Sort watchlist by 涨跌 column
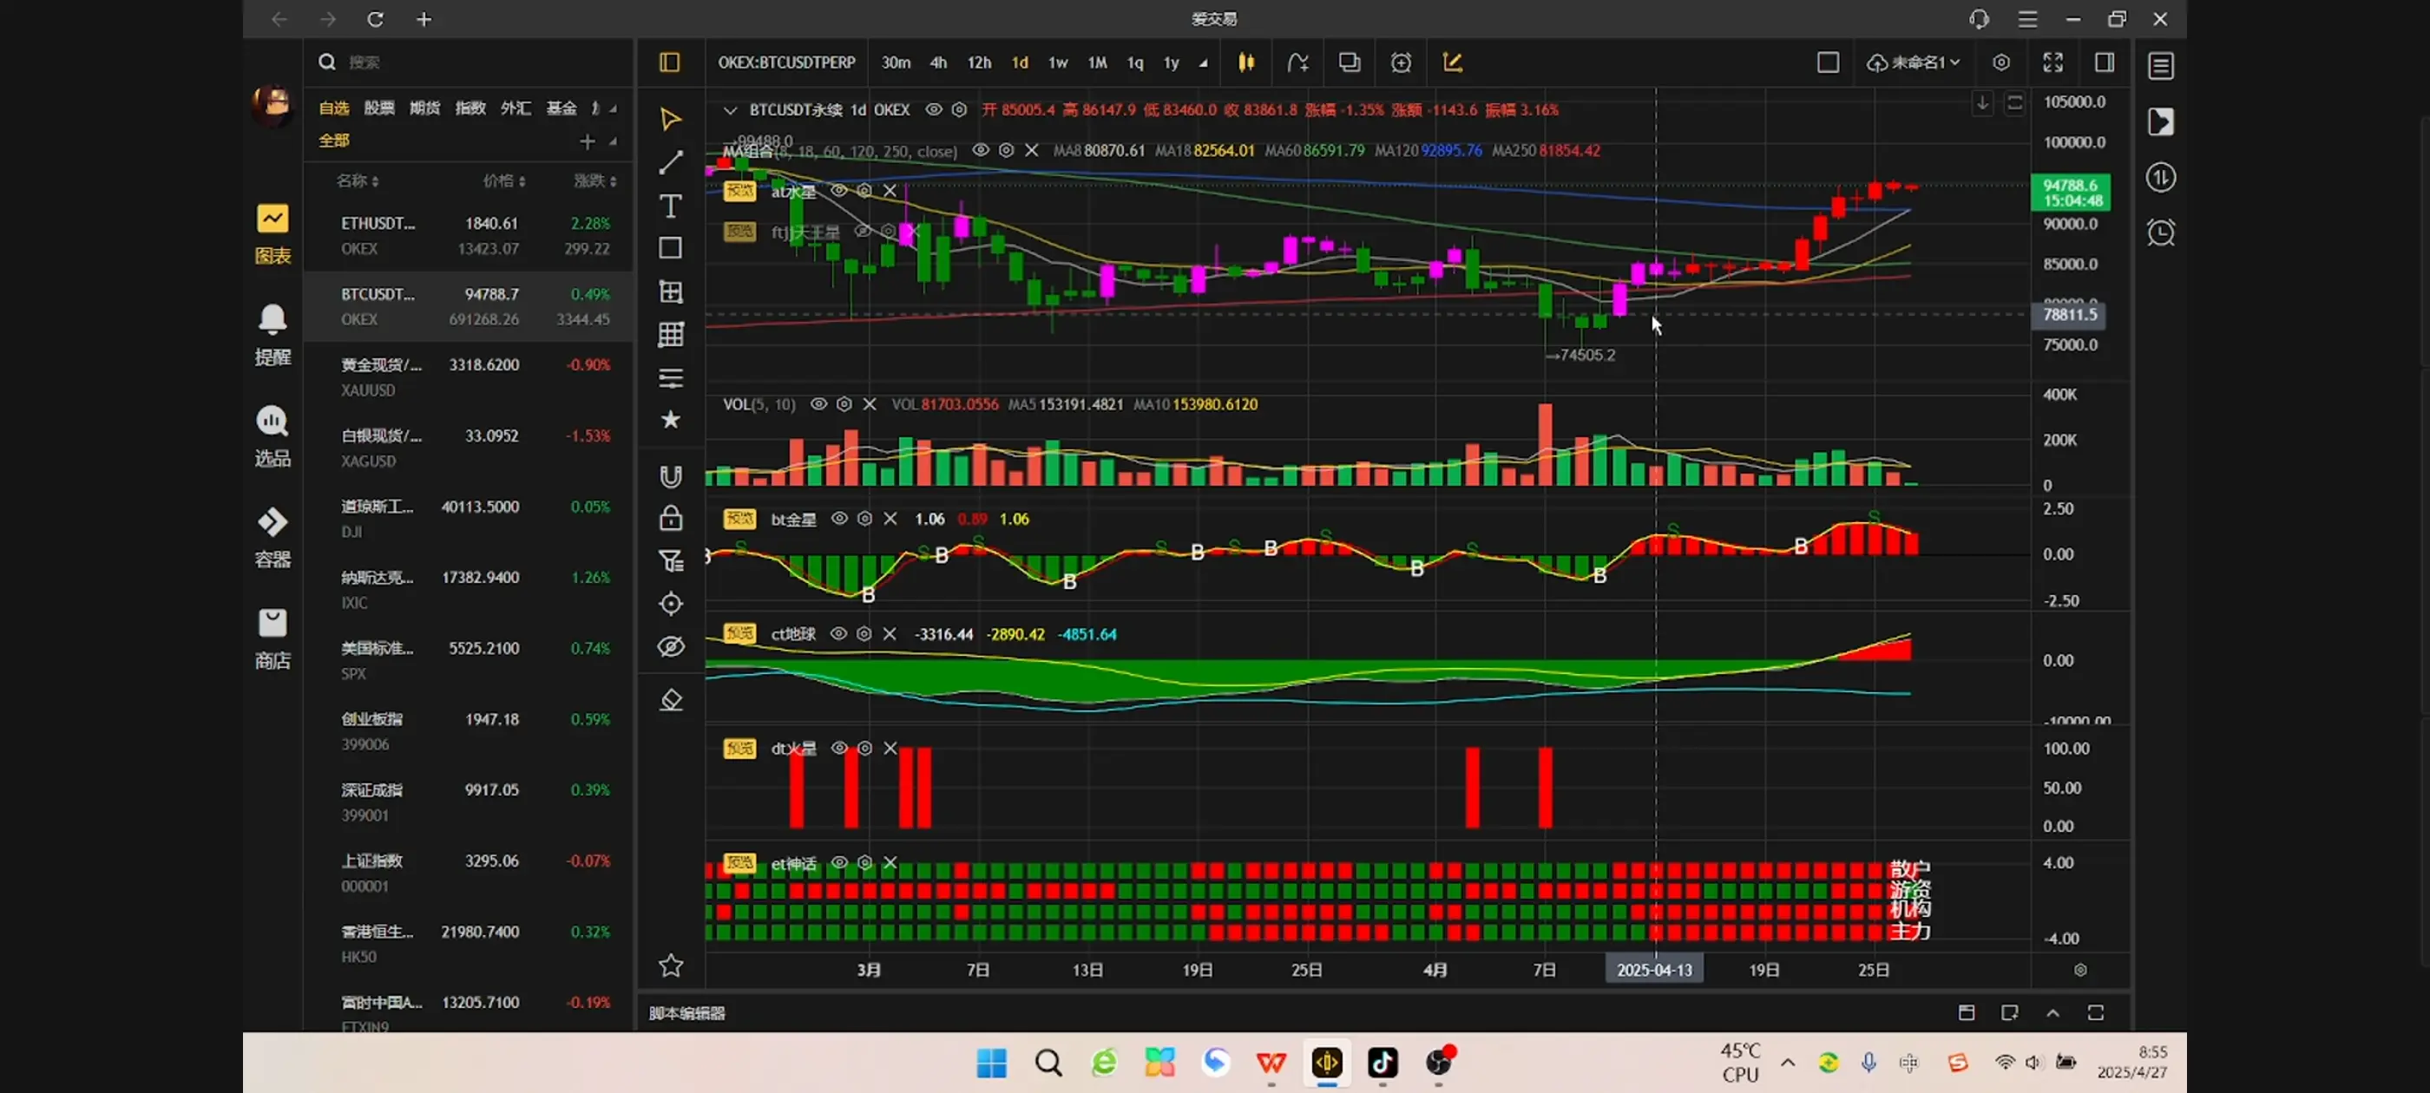 pyautogui.click(x=595, y=180)
